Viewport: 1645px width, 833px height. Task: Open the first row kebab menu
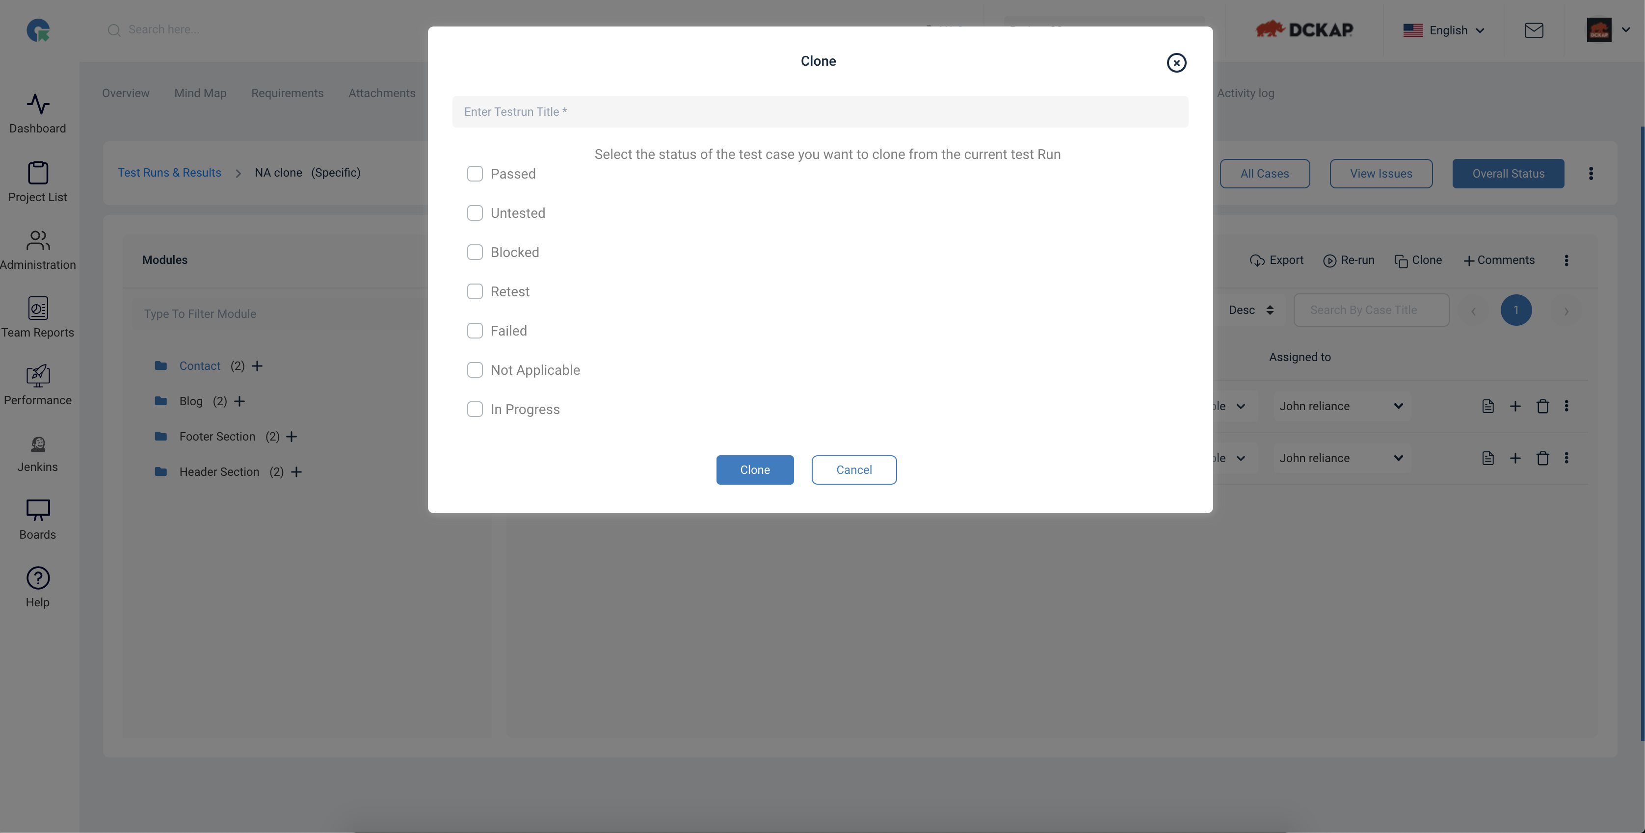pyautogui.click(x=1566, y=406)
